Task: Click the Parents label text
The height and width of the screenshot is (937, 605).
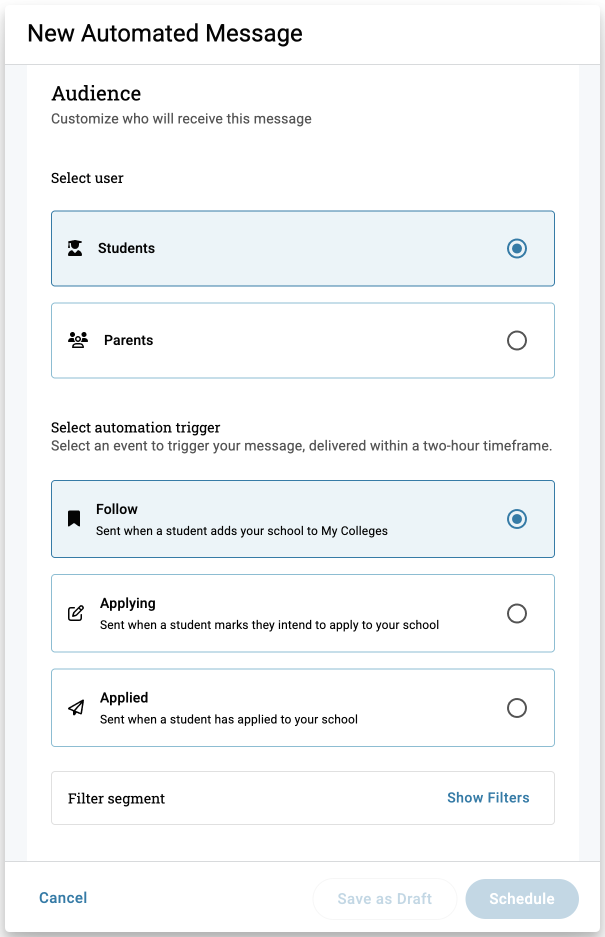Action: (128, 340)
